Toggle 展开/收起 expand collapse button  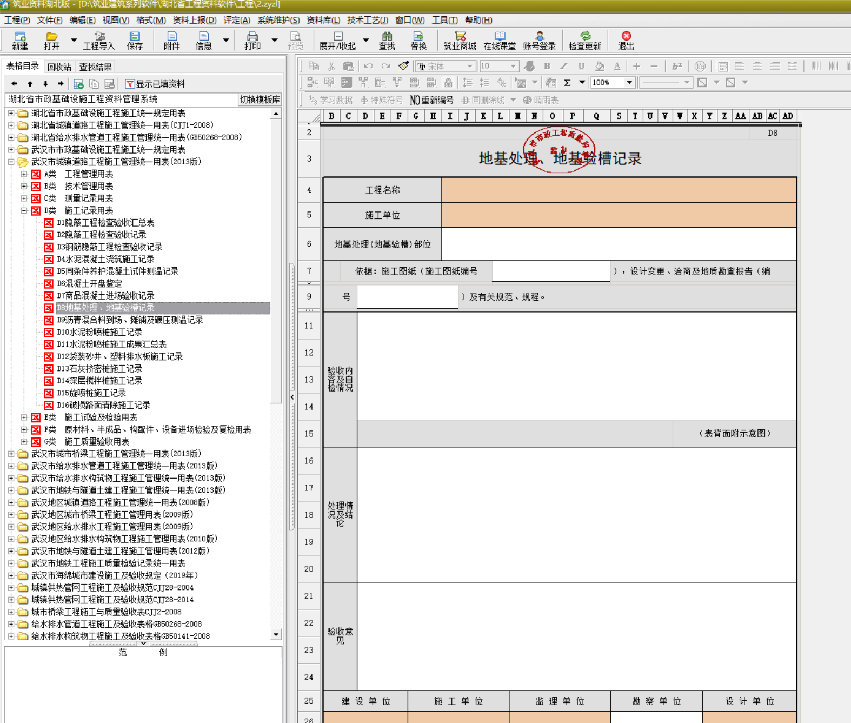point(337,41)
